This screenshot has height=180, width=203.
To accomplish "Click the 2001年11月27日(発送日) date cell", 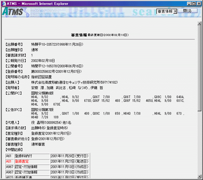I will pos(70,161).
